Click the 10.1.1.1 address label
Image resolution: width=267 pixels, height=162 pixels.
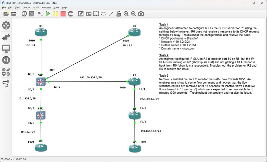30,45
